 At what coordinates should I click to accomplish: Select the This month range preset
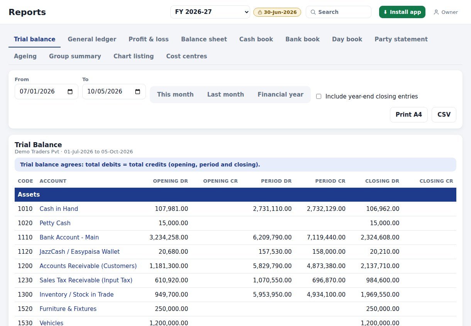point(175,95)
